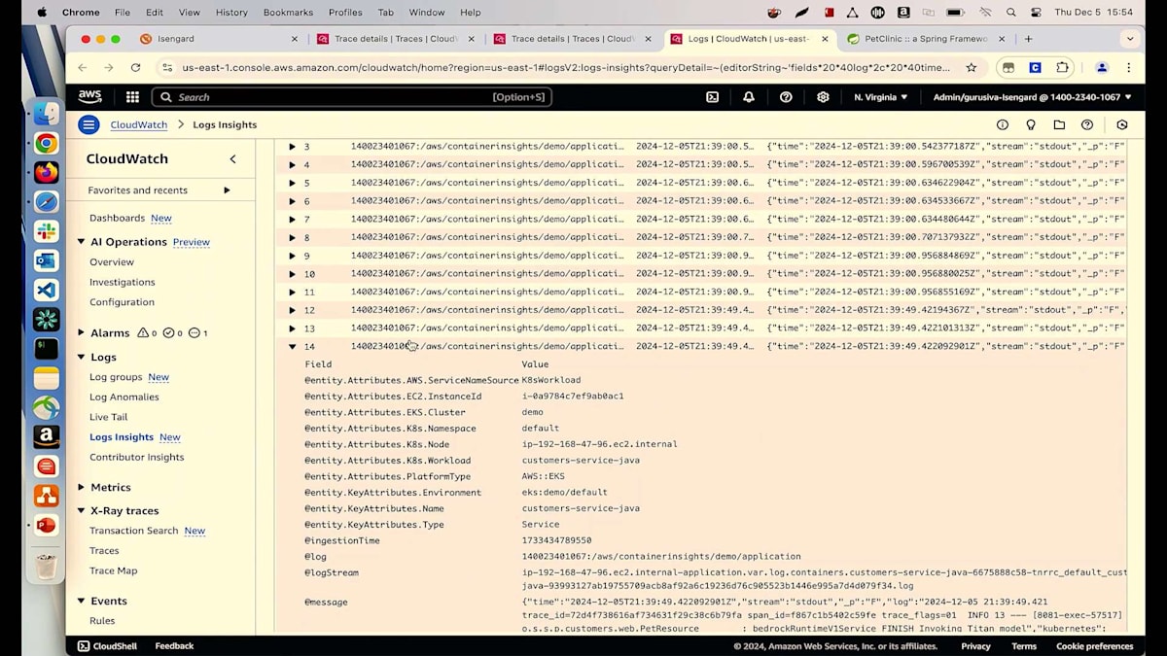1167x656 pixels.
Task: Open Spotlight search in the menu bar
Action: [x=1011, y=13]
